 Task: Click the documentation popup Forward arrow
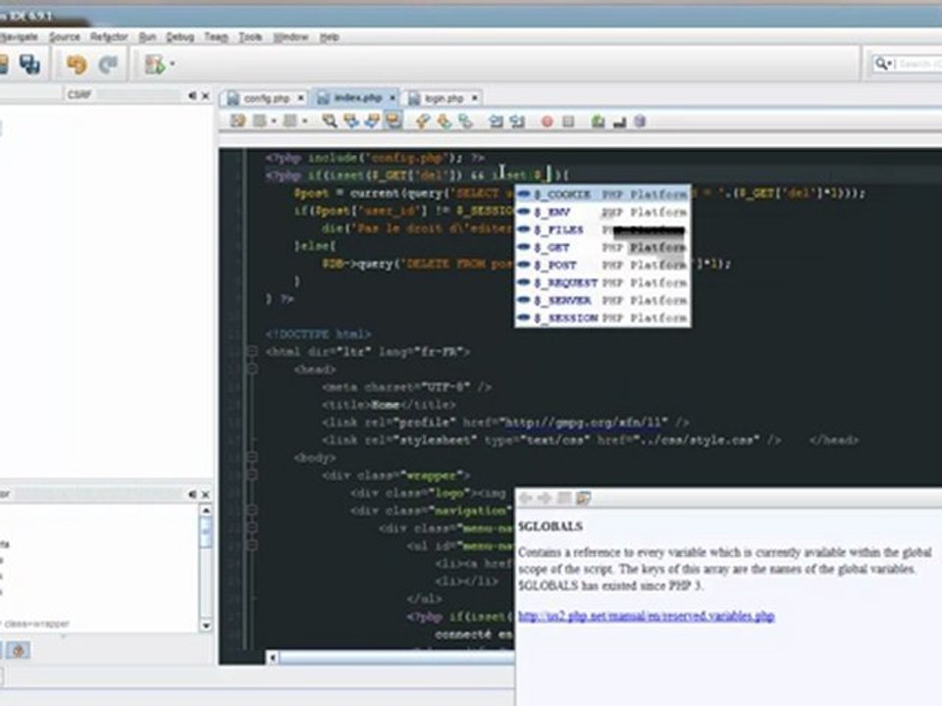tap(545, 498)
